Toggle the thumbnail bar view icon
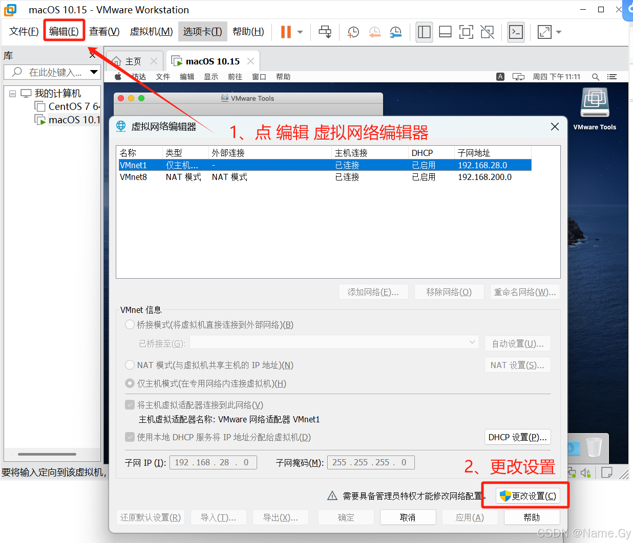 (446, 32)
